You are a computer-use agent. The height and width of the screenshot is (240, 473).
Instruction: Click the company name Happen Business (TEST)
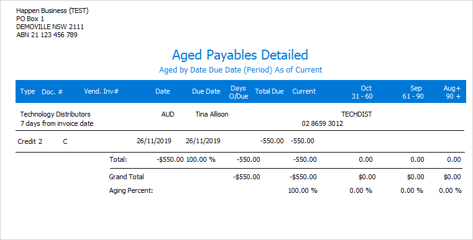52,11
